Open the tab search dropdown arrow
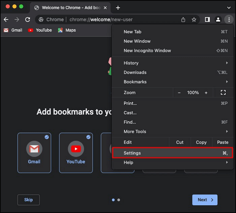The width and height of the screenshot is (236, 213). [x=229, y=8]
